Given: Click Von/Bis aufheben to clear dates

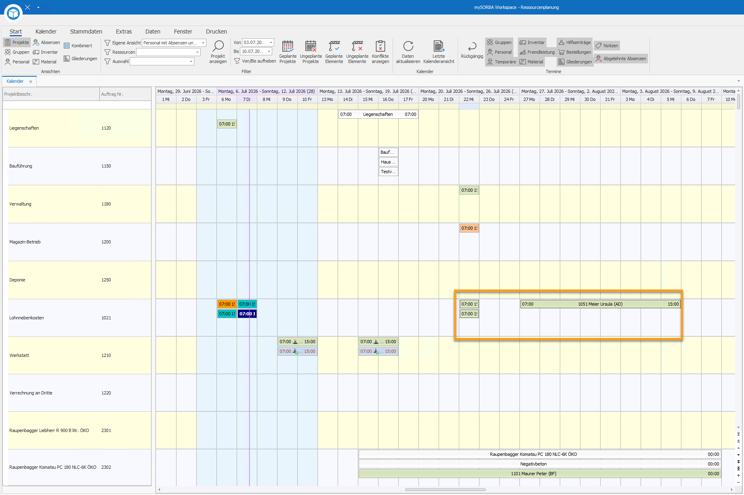Looking at the screenshot, I should coord(255,61).
